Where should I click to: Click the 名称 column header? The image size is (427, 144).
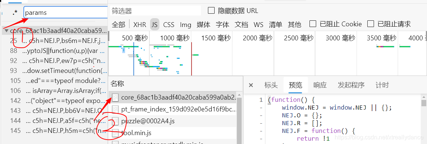point(118,84)
